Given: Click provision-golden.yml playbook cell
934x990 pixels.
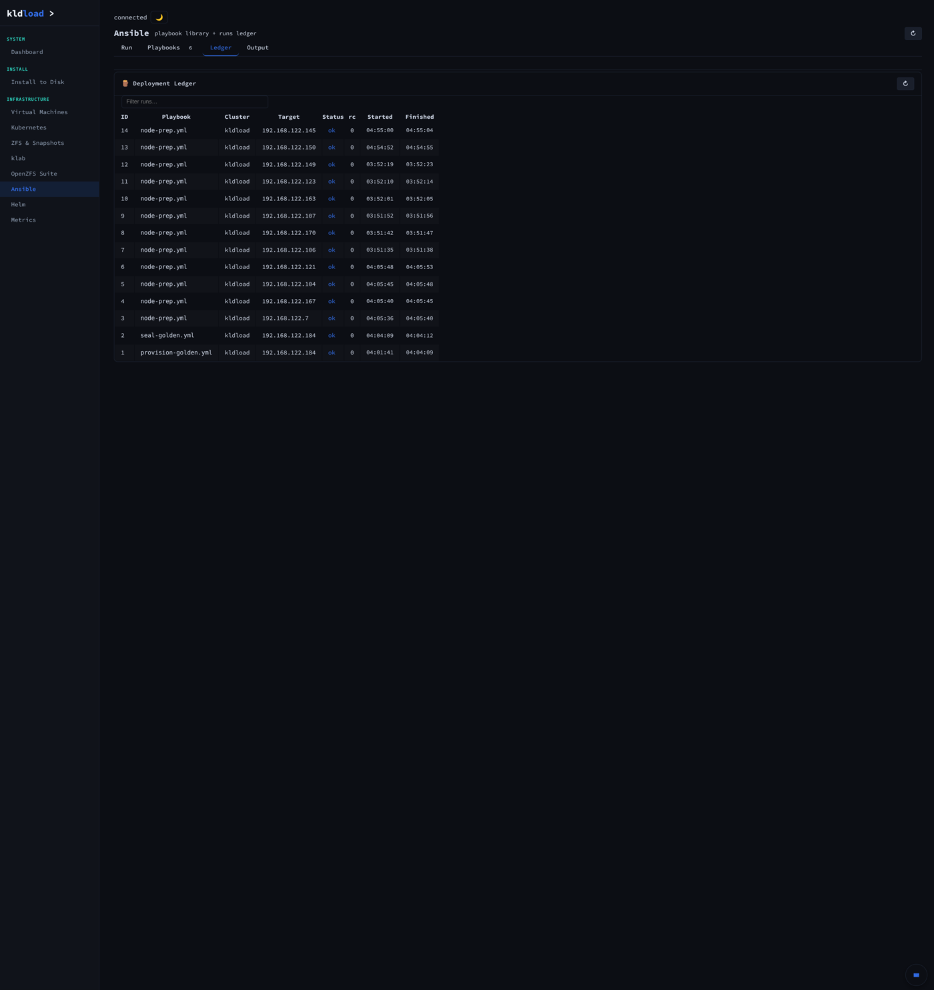Looking at the screenshot, I should coord(176,352).
